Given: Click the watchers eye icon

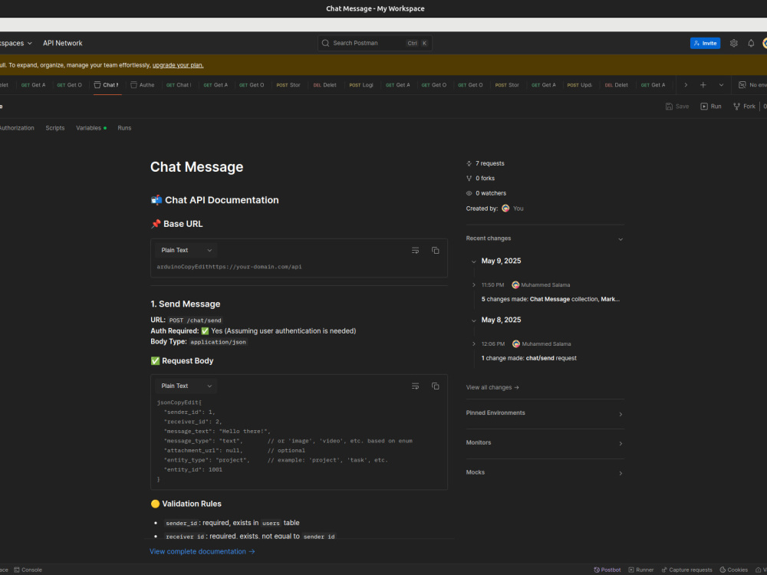Looking at the screenshot, I should 469,193.
